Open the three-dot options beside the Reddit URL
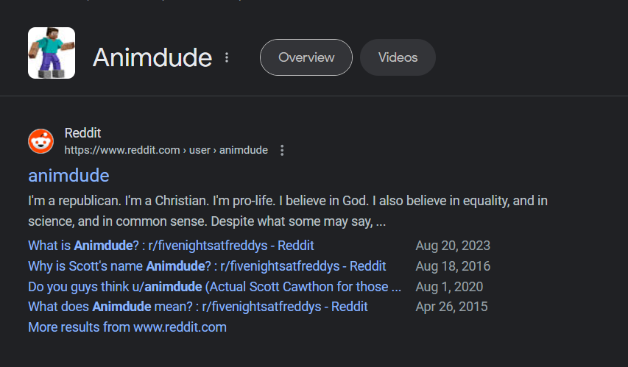 tap(282, 150)
